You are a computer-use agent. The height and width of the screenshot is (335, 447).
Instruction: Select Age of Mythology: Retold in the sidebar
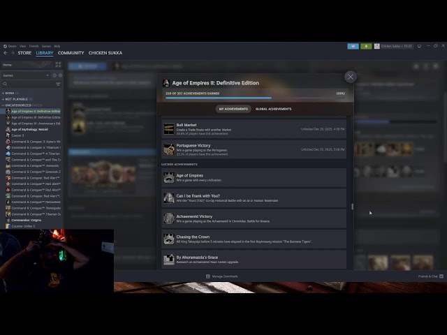pos(29,129)
